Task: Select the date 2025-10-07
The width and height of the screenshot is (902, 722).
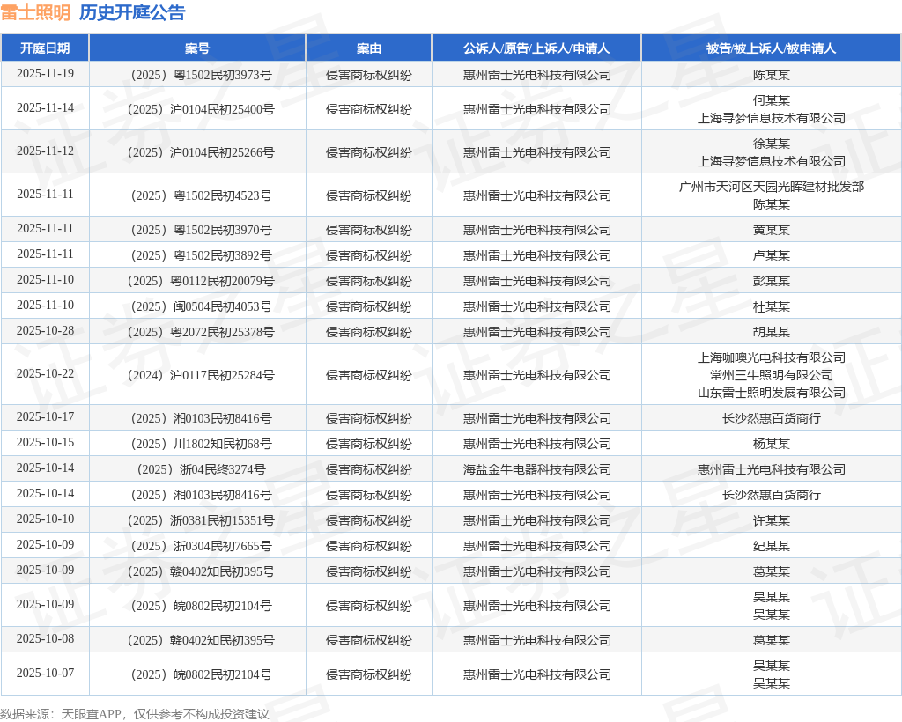Action: (45, 674)
